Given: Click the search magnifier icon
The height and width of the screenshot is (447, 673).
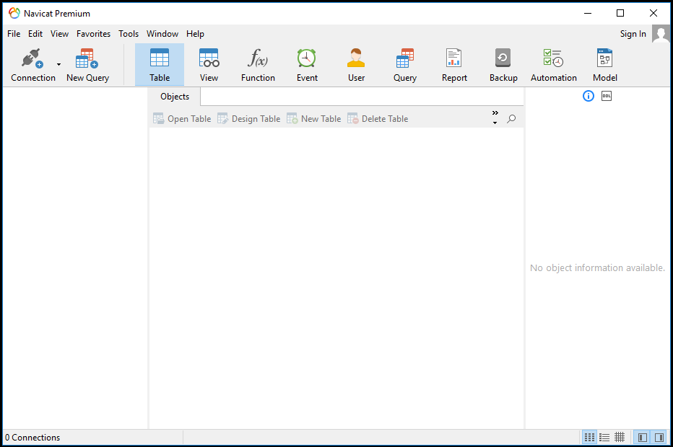Looking at the screenshot, I should (x=511, y=119).
